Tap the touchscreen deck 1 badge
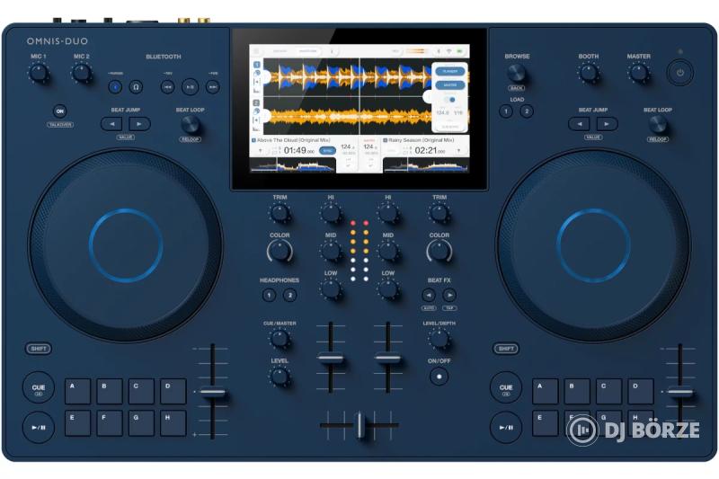 tap(257, 65)
